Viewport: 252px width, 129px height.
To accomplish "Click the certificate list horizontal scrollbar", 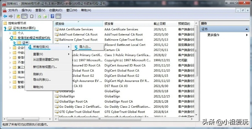I will [x=100, y=119].
